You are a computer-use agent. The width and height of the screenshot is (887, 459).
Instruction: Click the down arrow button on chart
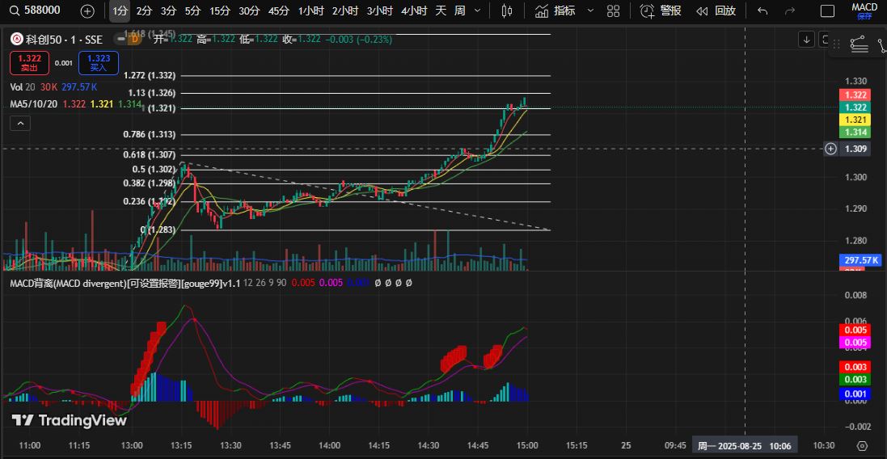pos(806,39)
